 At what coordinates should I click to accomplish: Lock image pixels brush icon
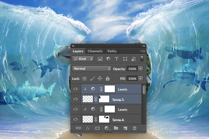tap(92, 78)
